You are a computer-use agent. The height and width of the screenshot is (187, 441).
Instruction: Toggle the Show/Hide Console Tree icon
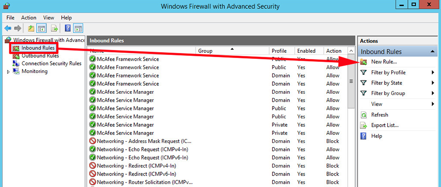tap(41, 28)
